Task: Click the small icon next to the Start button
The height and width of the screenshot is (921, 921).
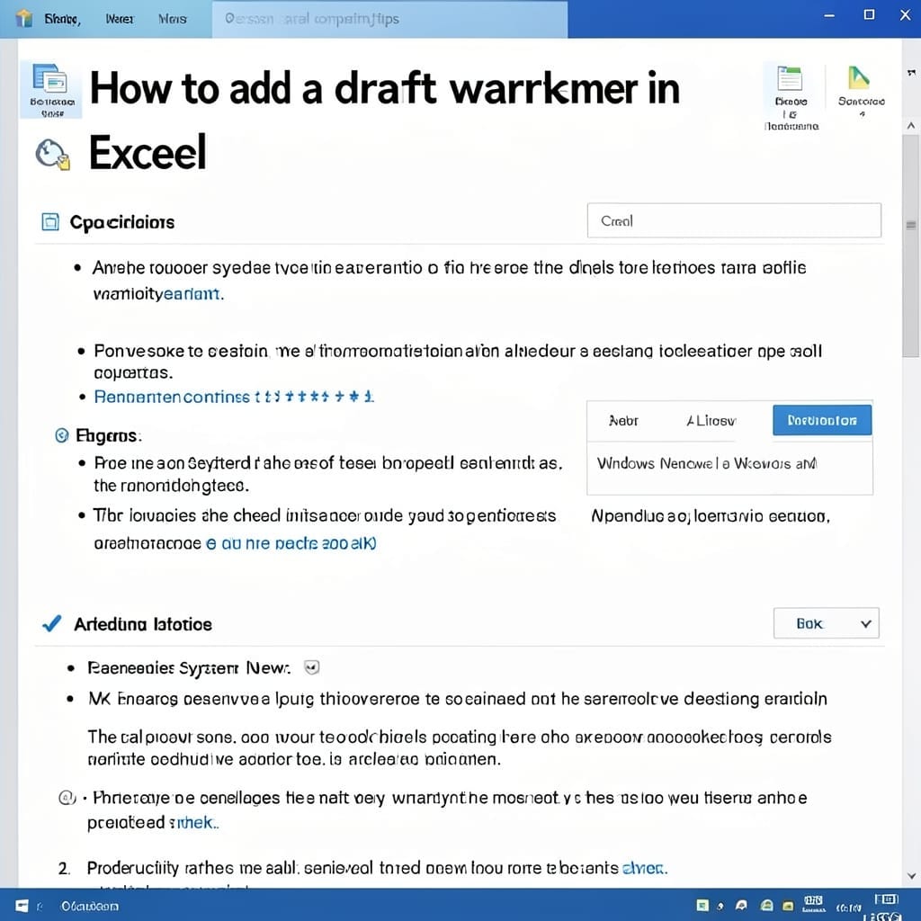Action: tap(40, 907)
